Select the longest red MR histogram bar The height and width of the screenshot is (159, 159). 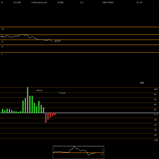46,118
